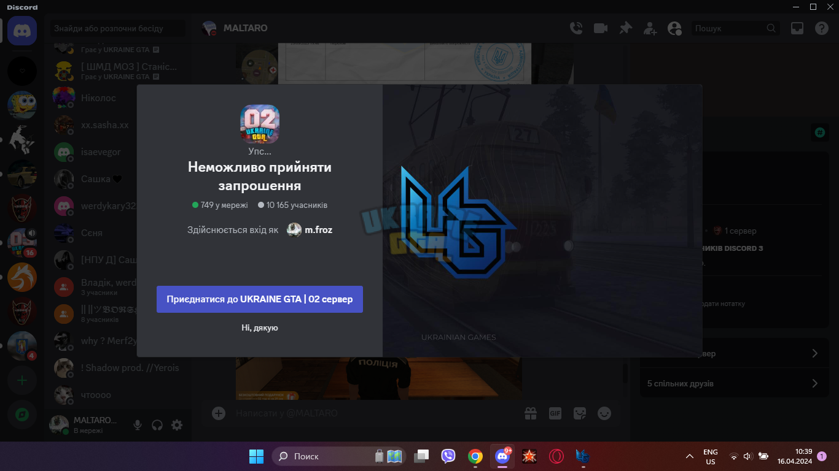This screenshot has height=471, width=839.
Task: Add friends to the DM
Action: tap(650, 28)
